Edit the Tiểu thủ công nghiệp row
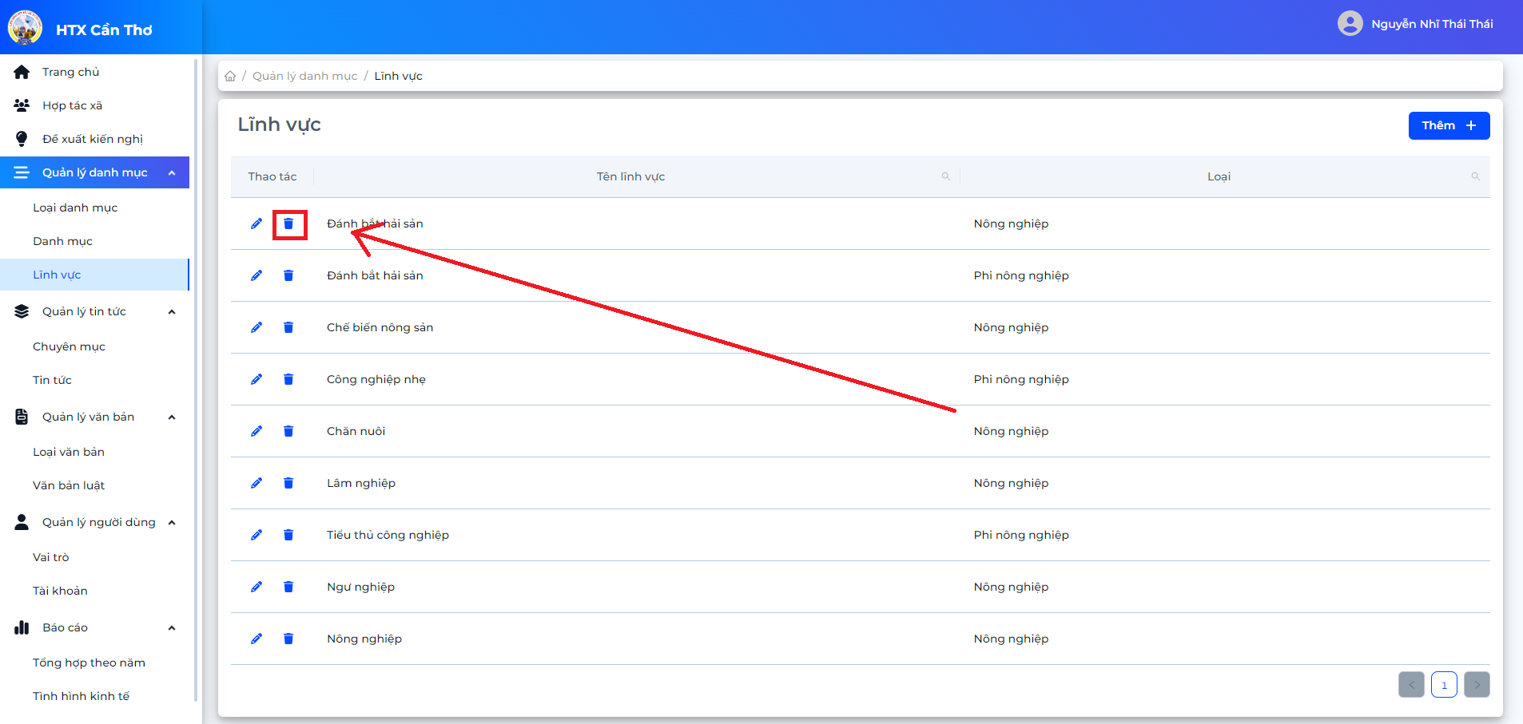 tap(256, 535)
